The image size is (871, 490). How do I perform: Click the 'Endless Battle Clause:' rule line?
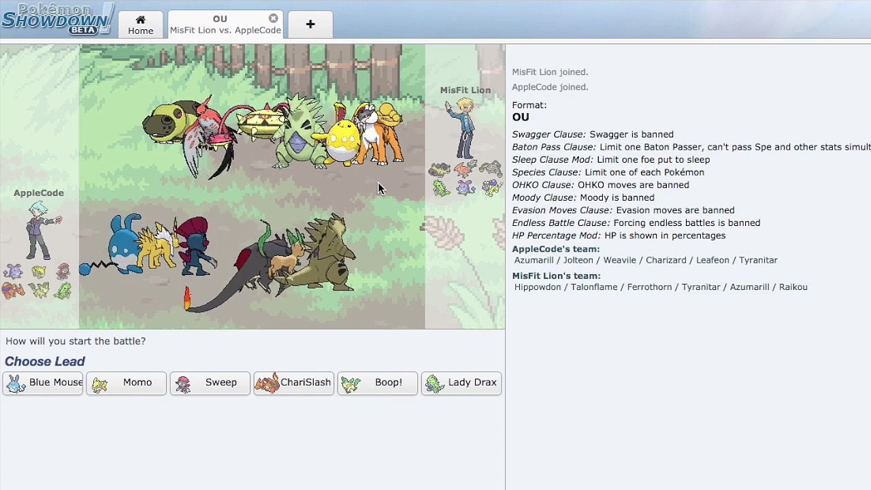[636, 223]
